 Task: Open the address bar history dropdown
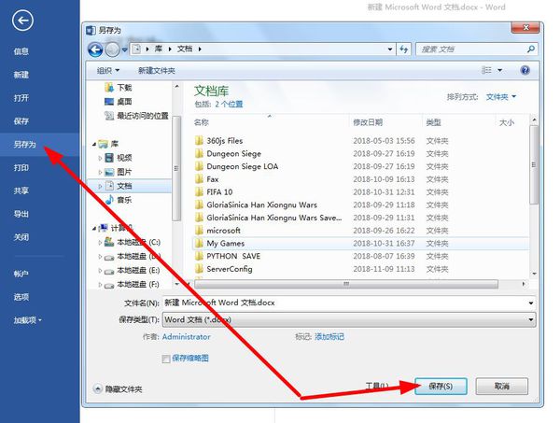[x=390, y=49]
